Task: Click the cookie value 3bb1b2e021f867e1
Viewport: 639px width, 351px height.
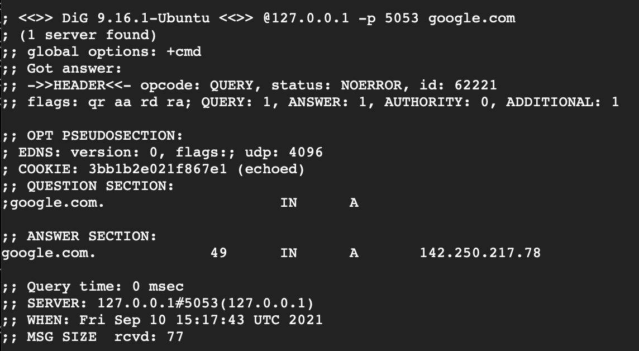Action: (x=158, y=169)
